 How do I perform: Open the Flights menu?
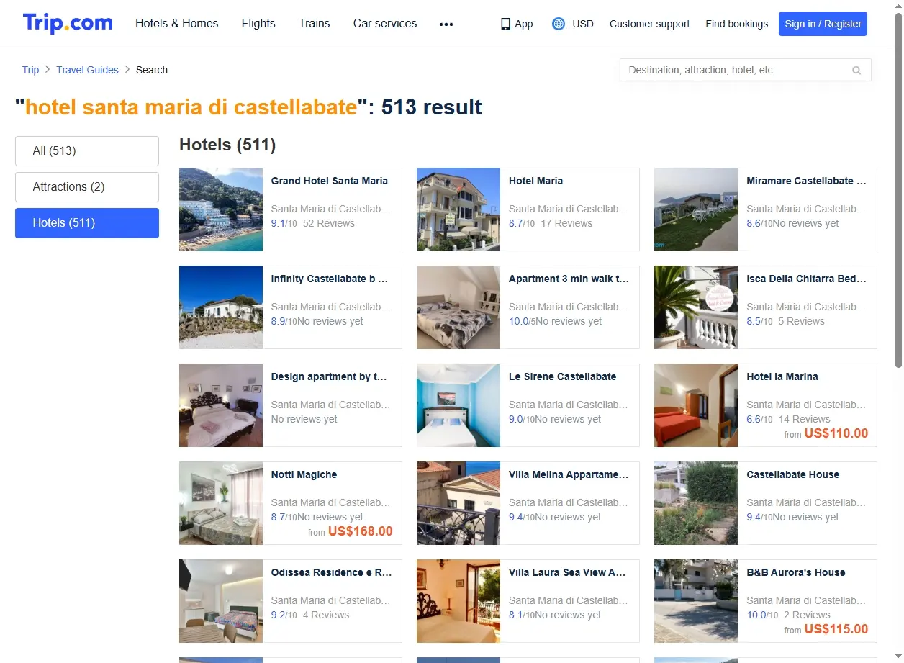click(258, 23)
